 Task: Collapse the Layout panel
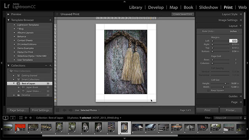241,26
